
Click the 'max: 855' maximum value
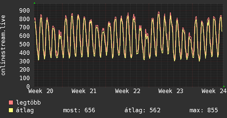[x=204, y=110]
